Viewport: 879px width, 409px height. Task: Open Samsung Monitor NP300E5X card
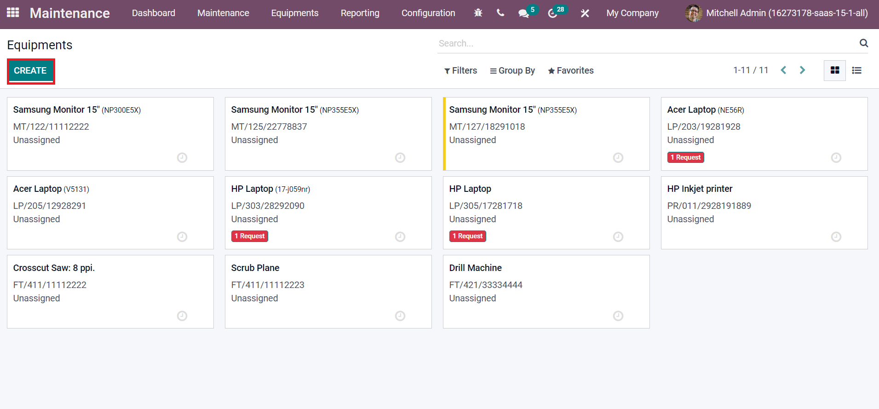click(110, 134)
